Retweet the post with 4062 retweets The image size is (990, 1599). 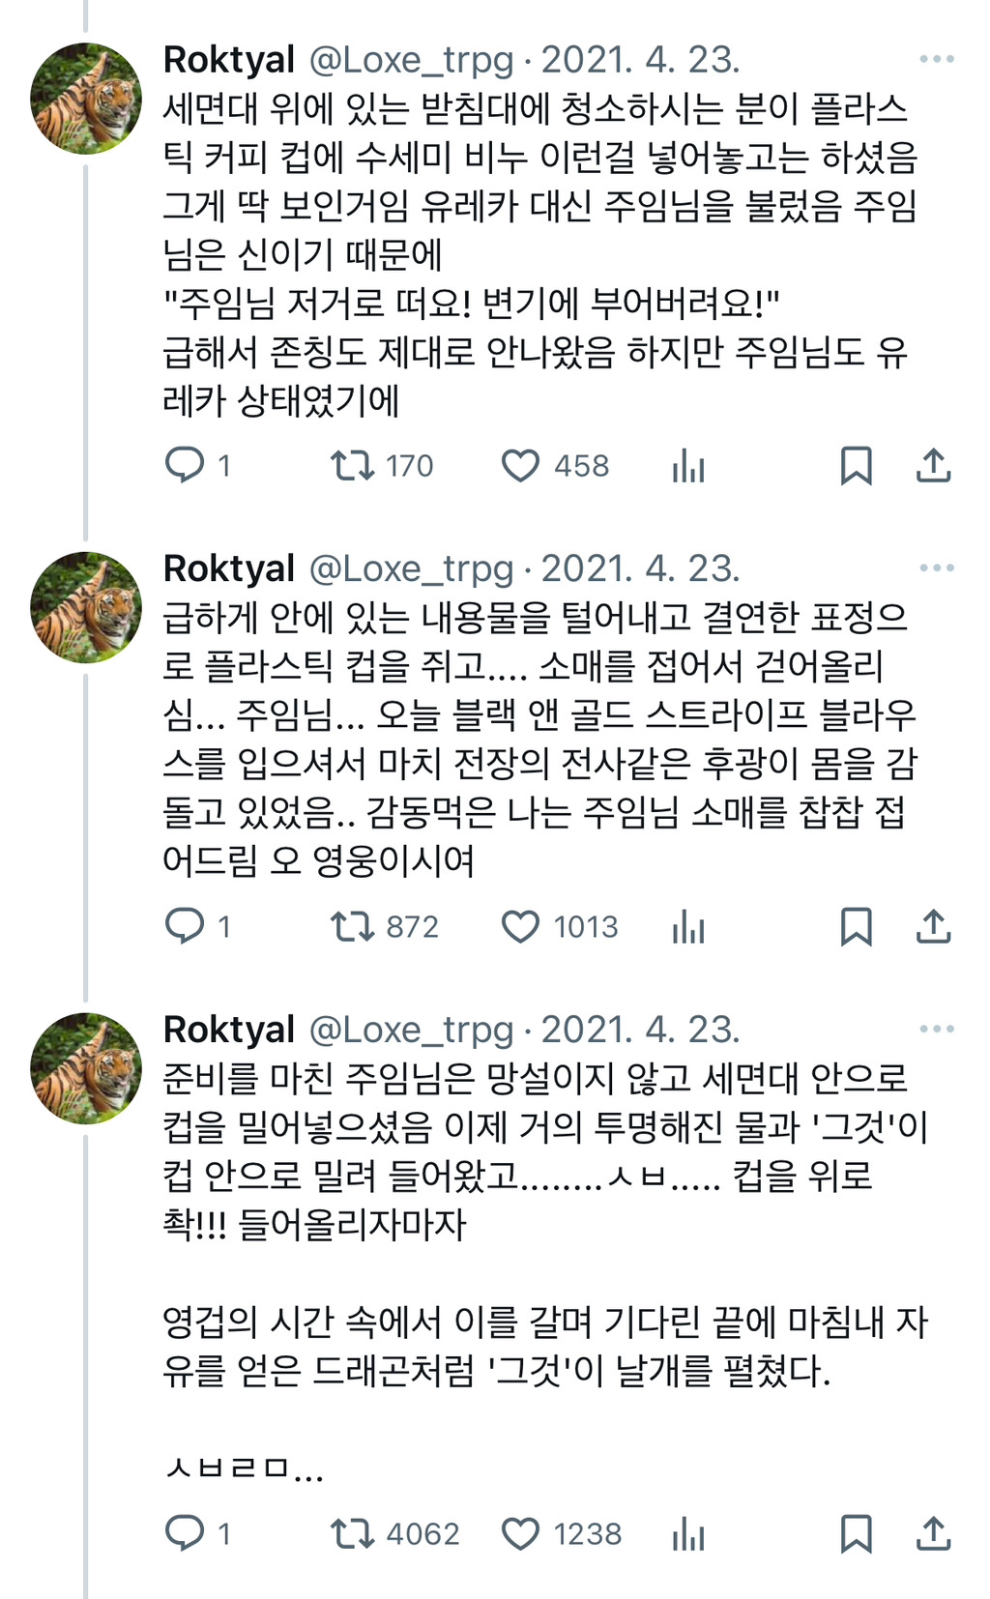click(352, 1533)
